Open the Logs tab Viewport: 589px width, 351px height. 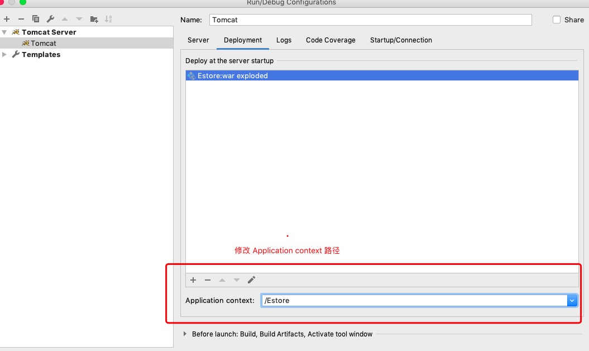[x=284, y=40]
